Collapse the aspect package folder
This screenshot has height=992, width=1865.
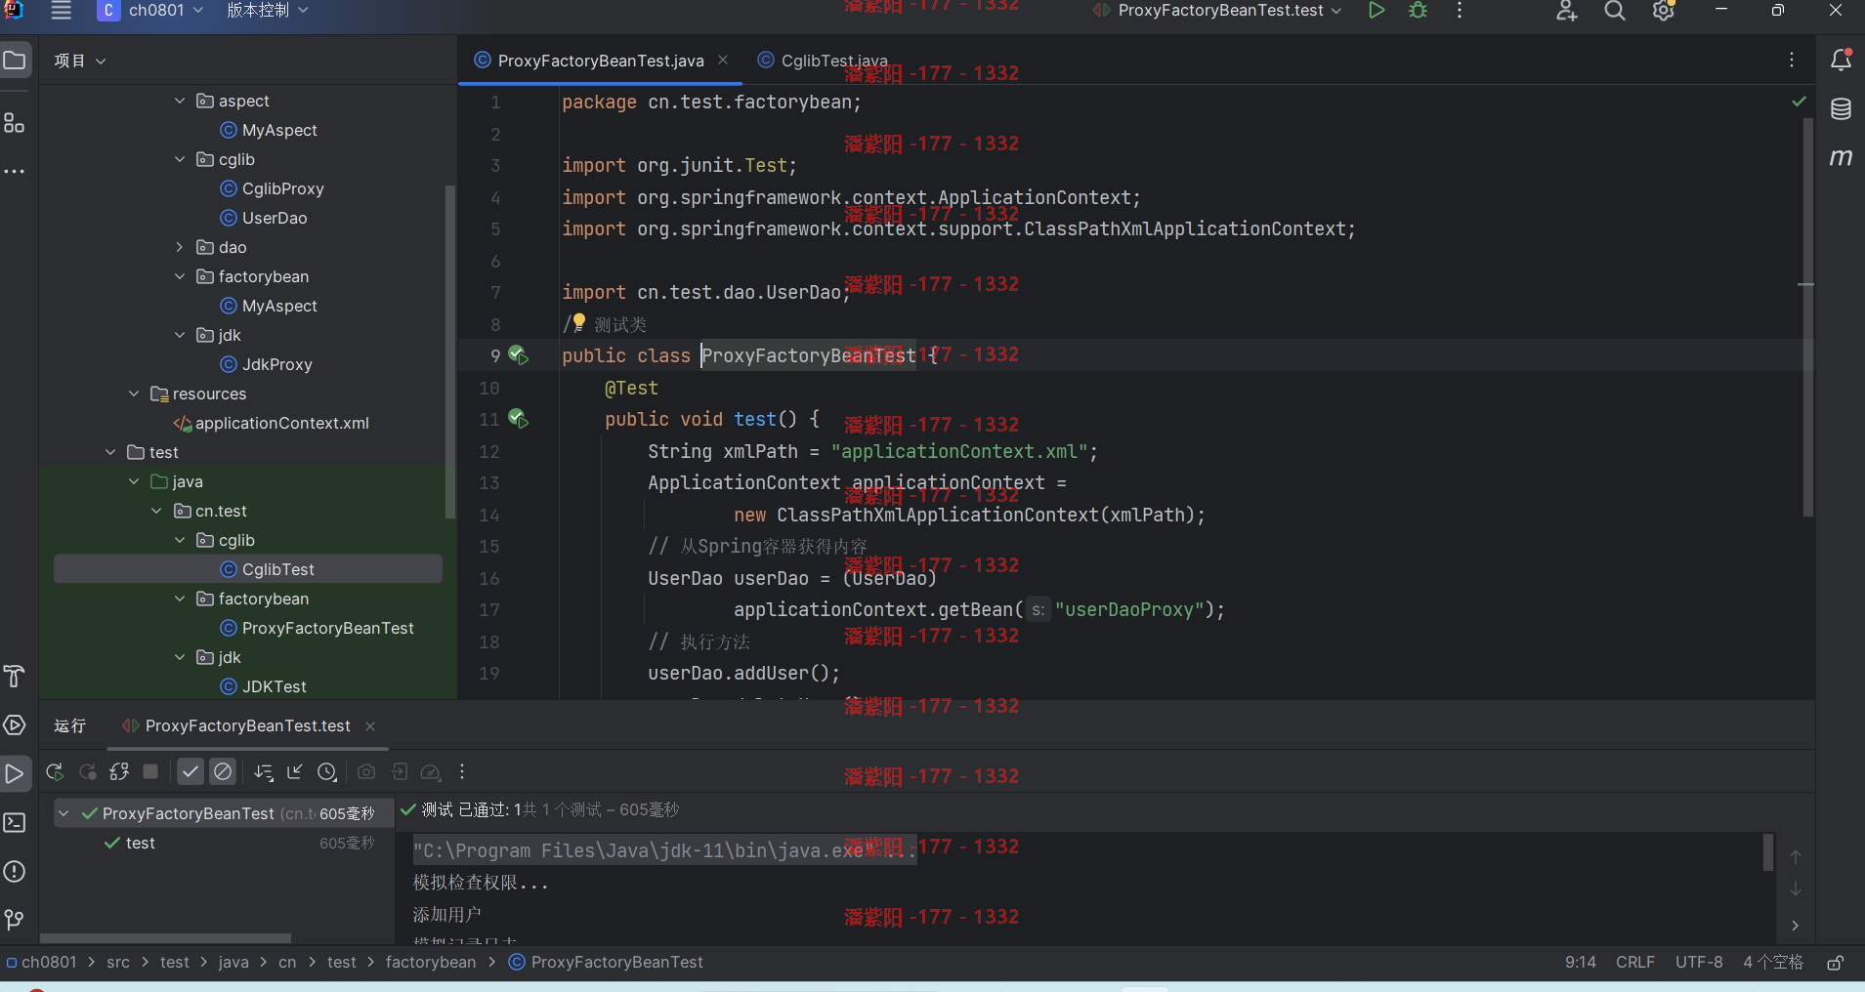180,101
